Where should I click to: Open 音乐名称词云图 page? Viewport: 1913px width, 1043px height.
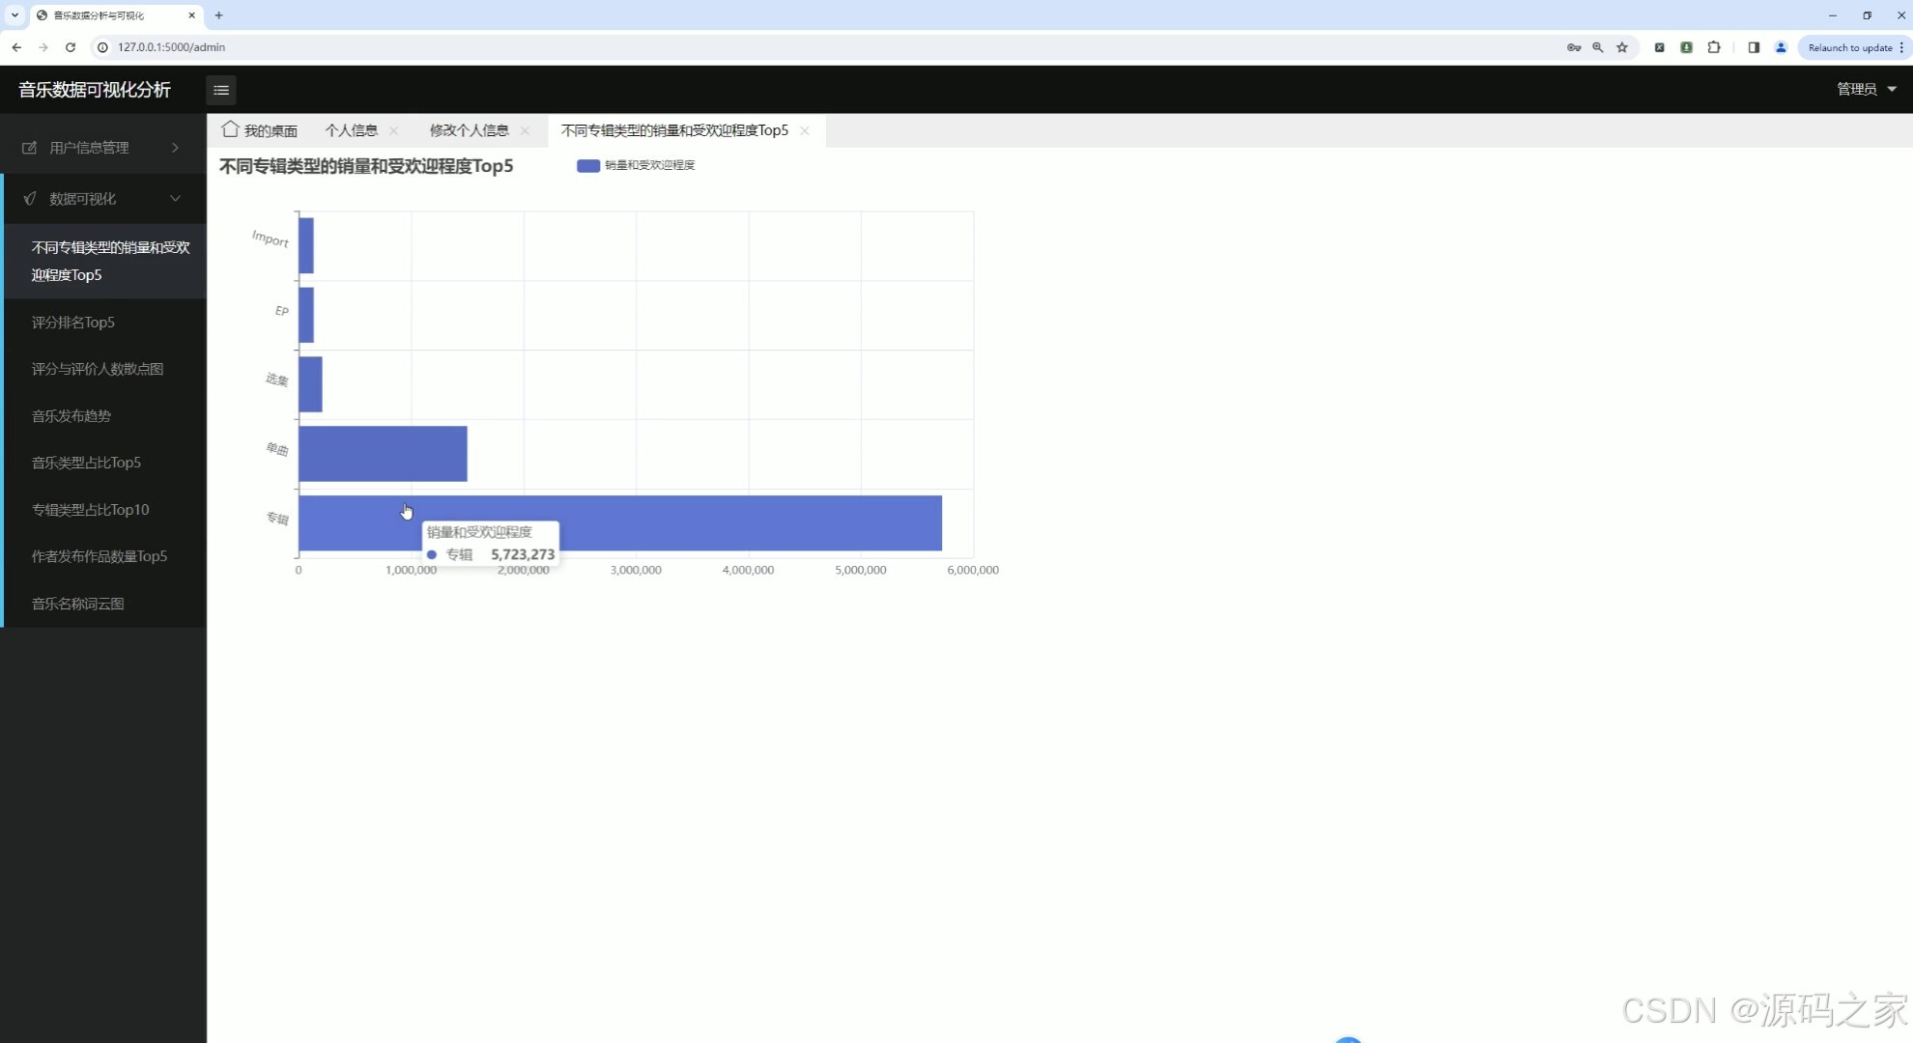(x=77, y=604)
